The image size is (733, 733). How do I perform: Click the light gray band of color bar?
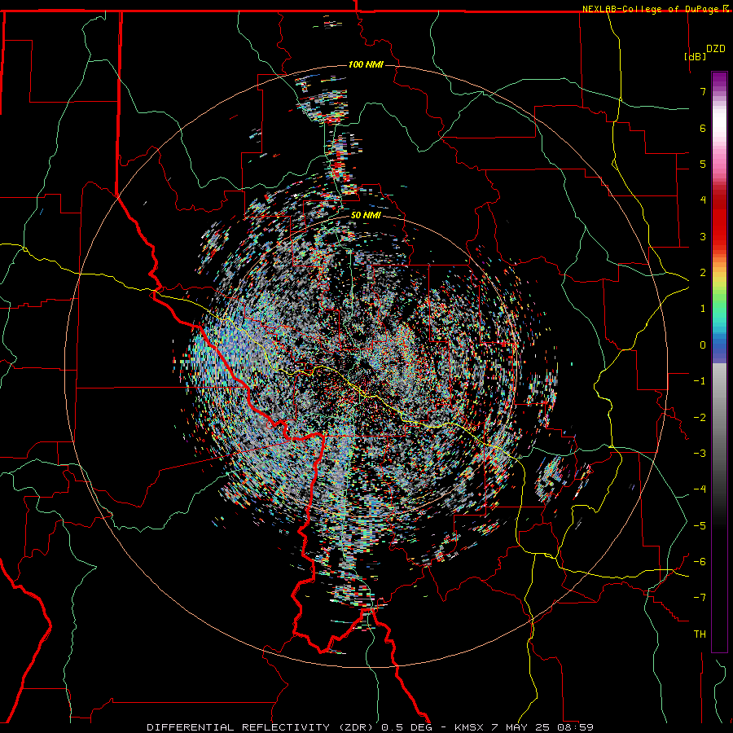point(719,381)
